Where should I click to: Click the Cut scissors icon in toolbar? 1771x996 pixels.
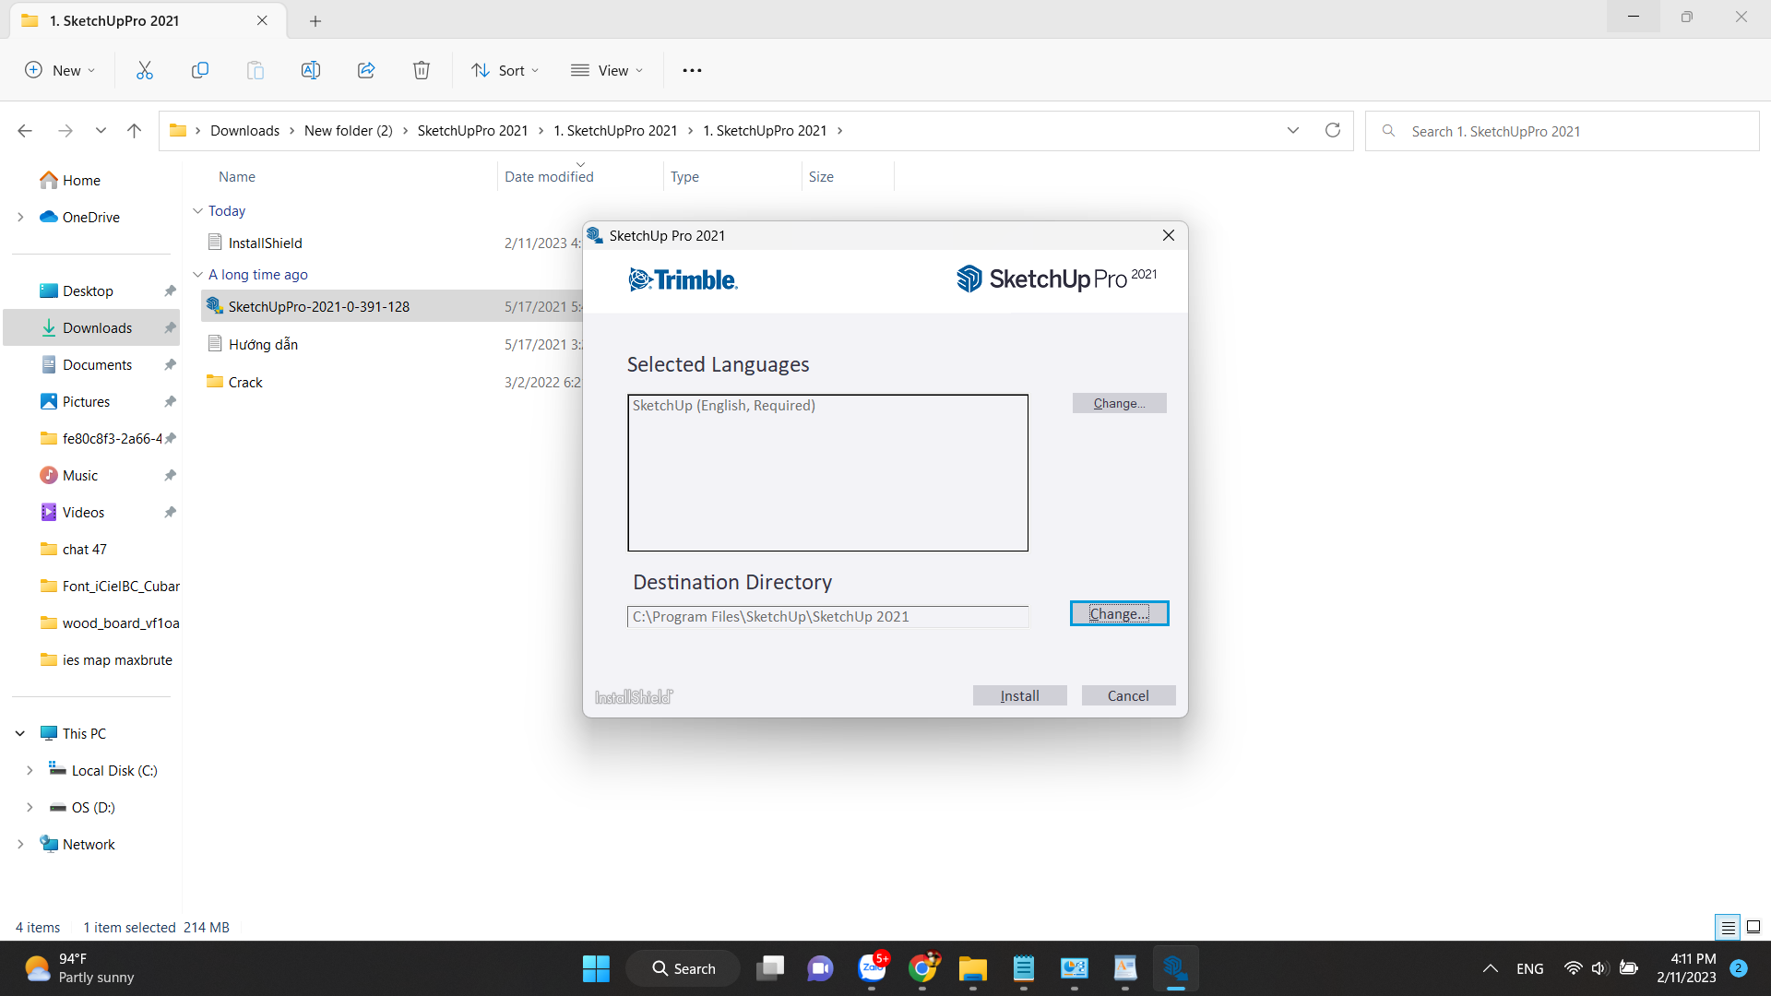145,70
